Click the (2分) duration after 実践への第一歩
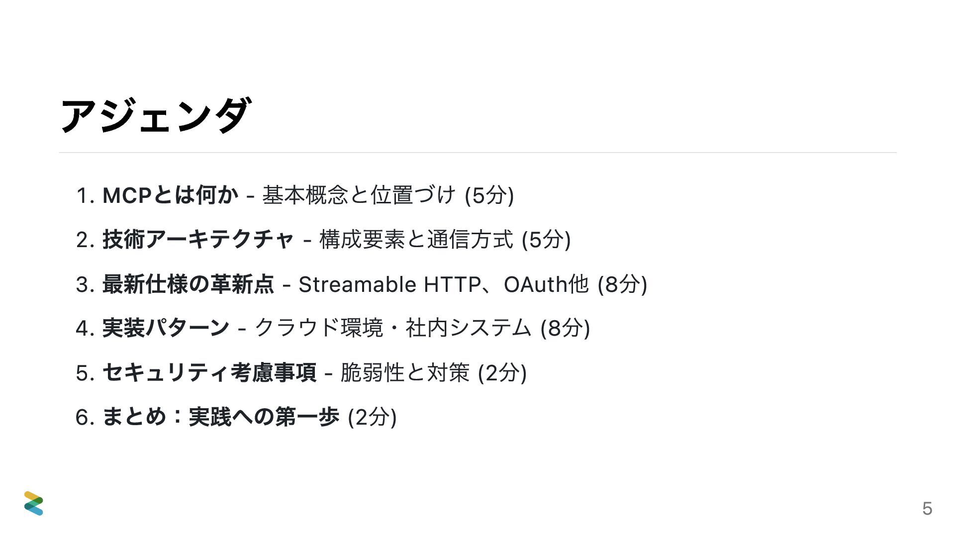 372,417
